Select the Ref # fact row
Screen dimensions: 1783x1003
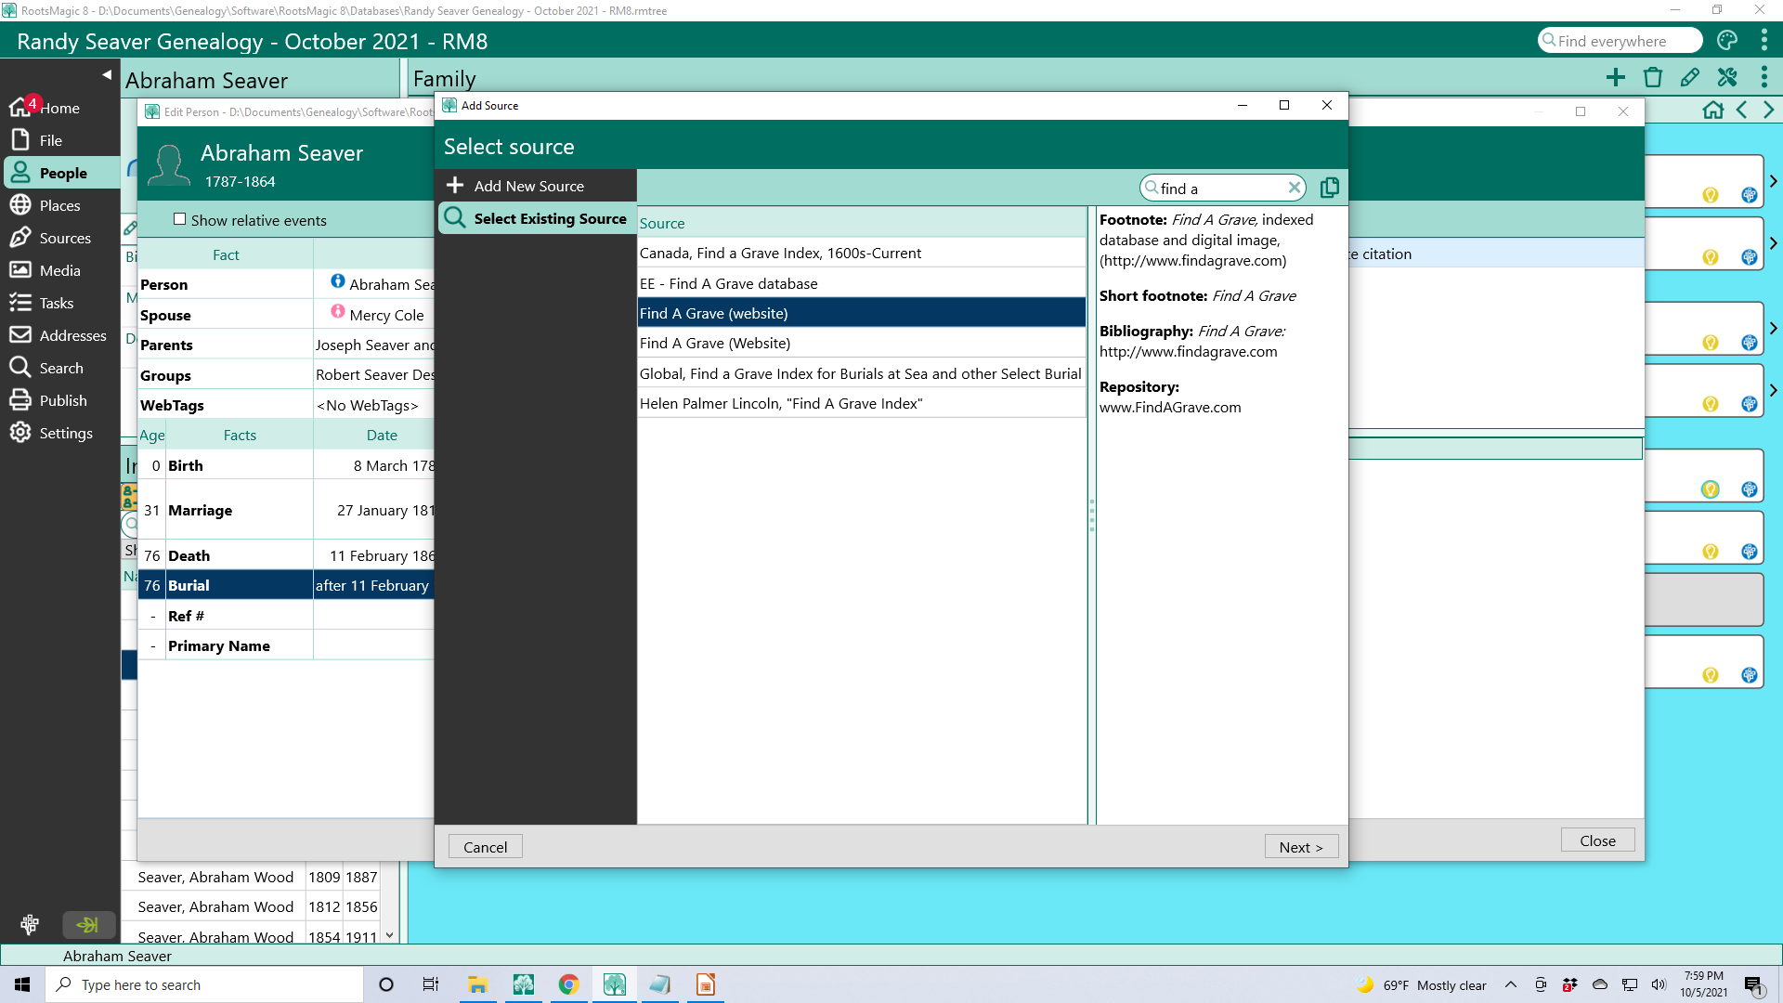coord(286,616)
